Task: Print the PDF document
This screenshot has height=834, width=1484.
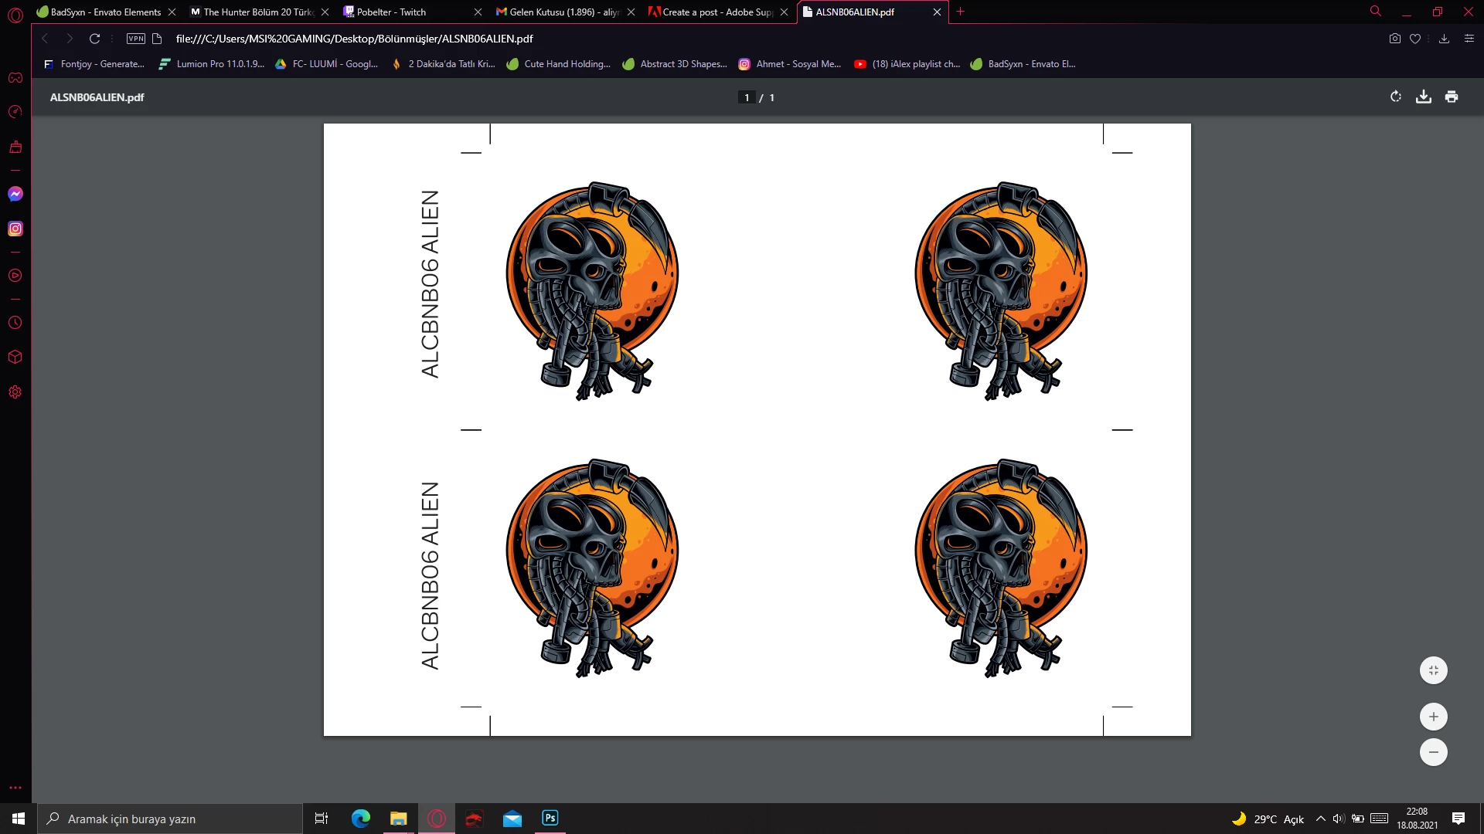Action: click(1451, 97)
